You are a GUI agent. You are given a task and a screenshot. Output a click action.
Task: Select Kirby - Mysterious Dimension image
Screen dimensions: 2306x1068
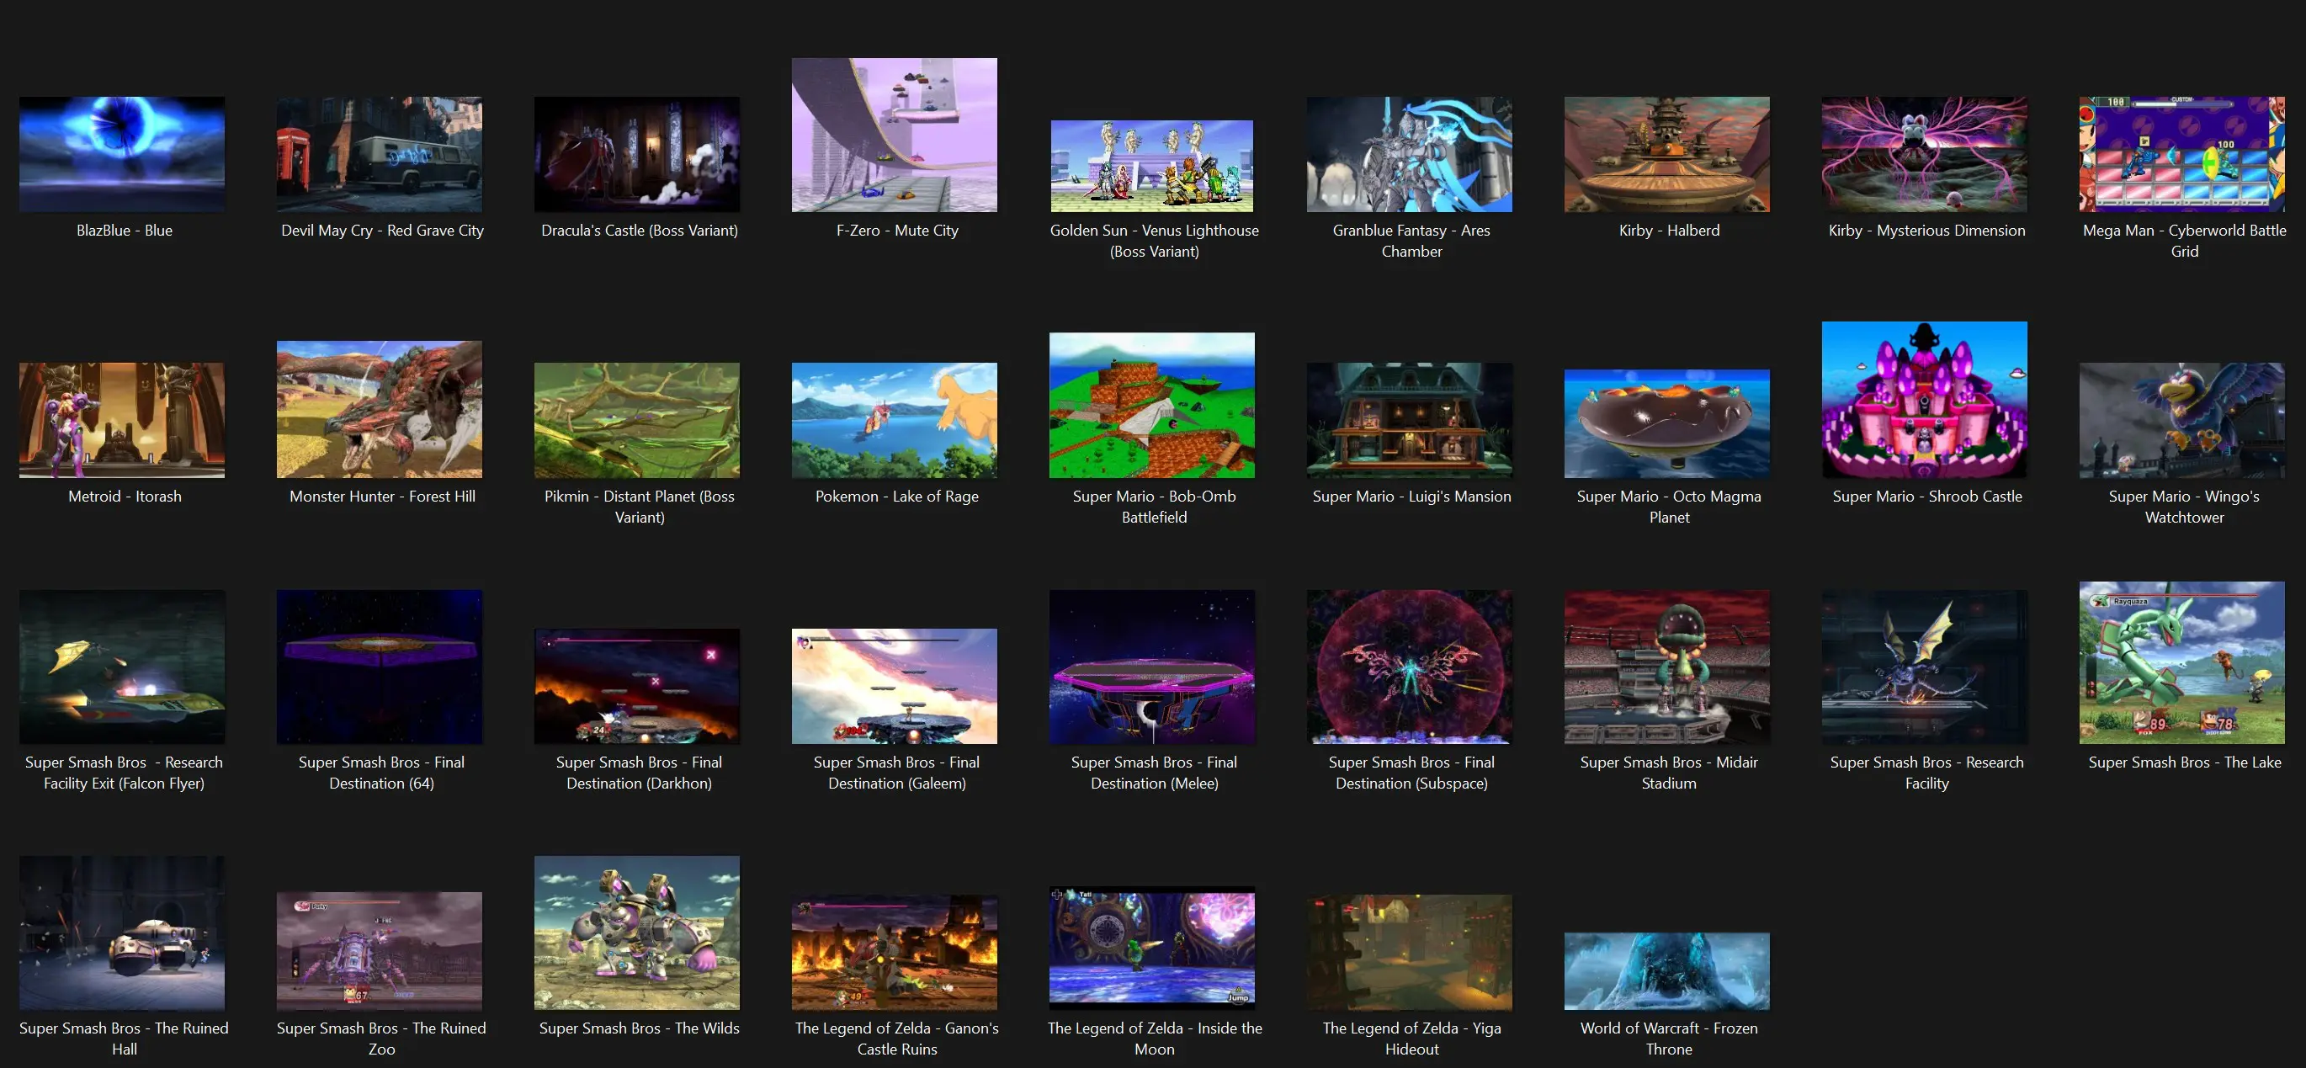1925,154
